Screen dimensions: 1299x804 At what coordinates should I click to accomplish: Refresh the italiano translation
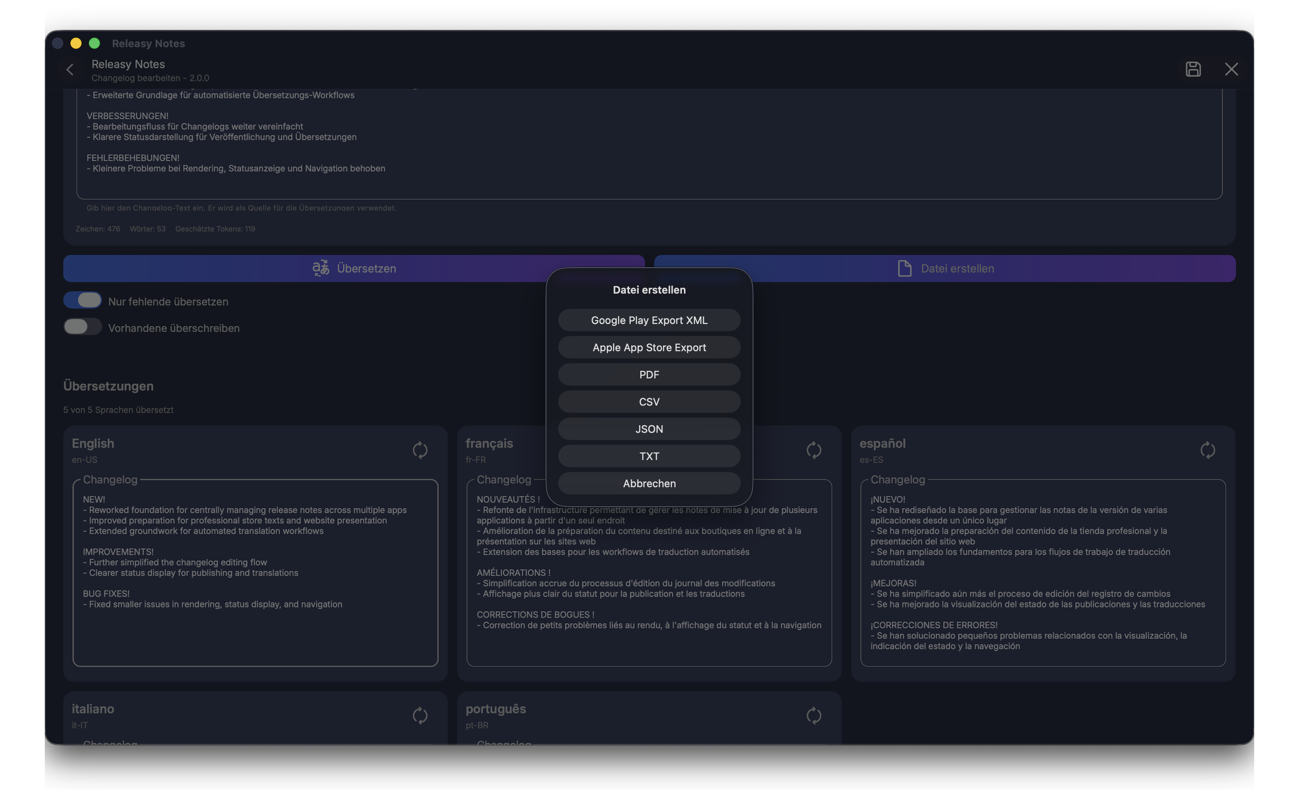coord(420,716)
